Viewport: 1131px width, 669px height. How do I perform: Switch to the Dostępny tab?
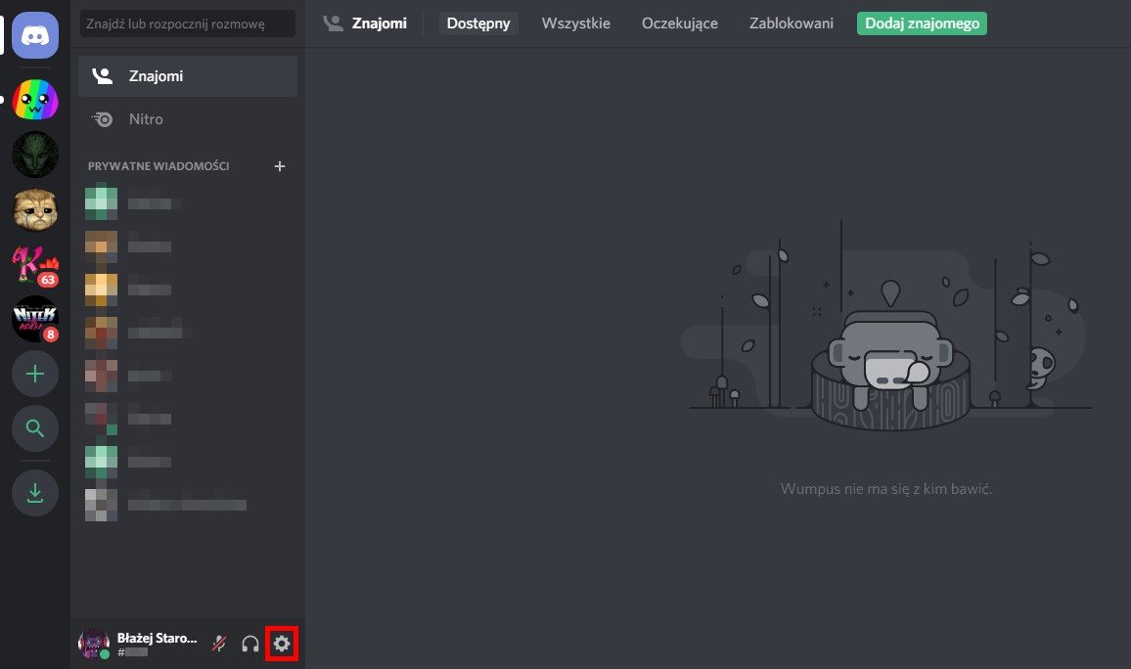pyautogui.click(x=478, y=23)
